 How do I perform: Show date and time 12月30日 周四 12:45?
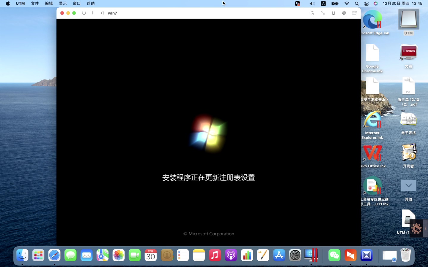[x=402, y=4]
